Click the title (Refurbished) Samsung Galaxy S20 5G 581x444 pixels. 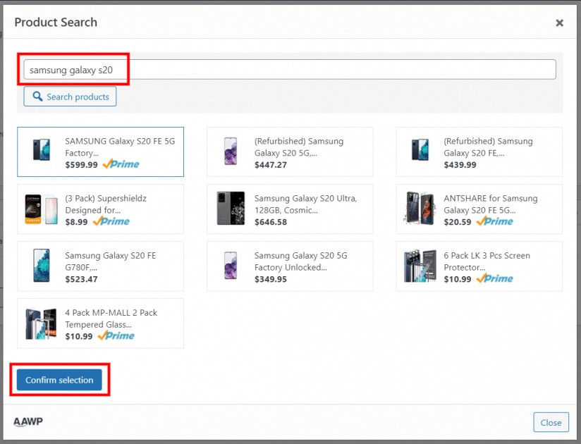pyautogui.click(x=299, y=147)
